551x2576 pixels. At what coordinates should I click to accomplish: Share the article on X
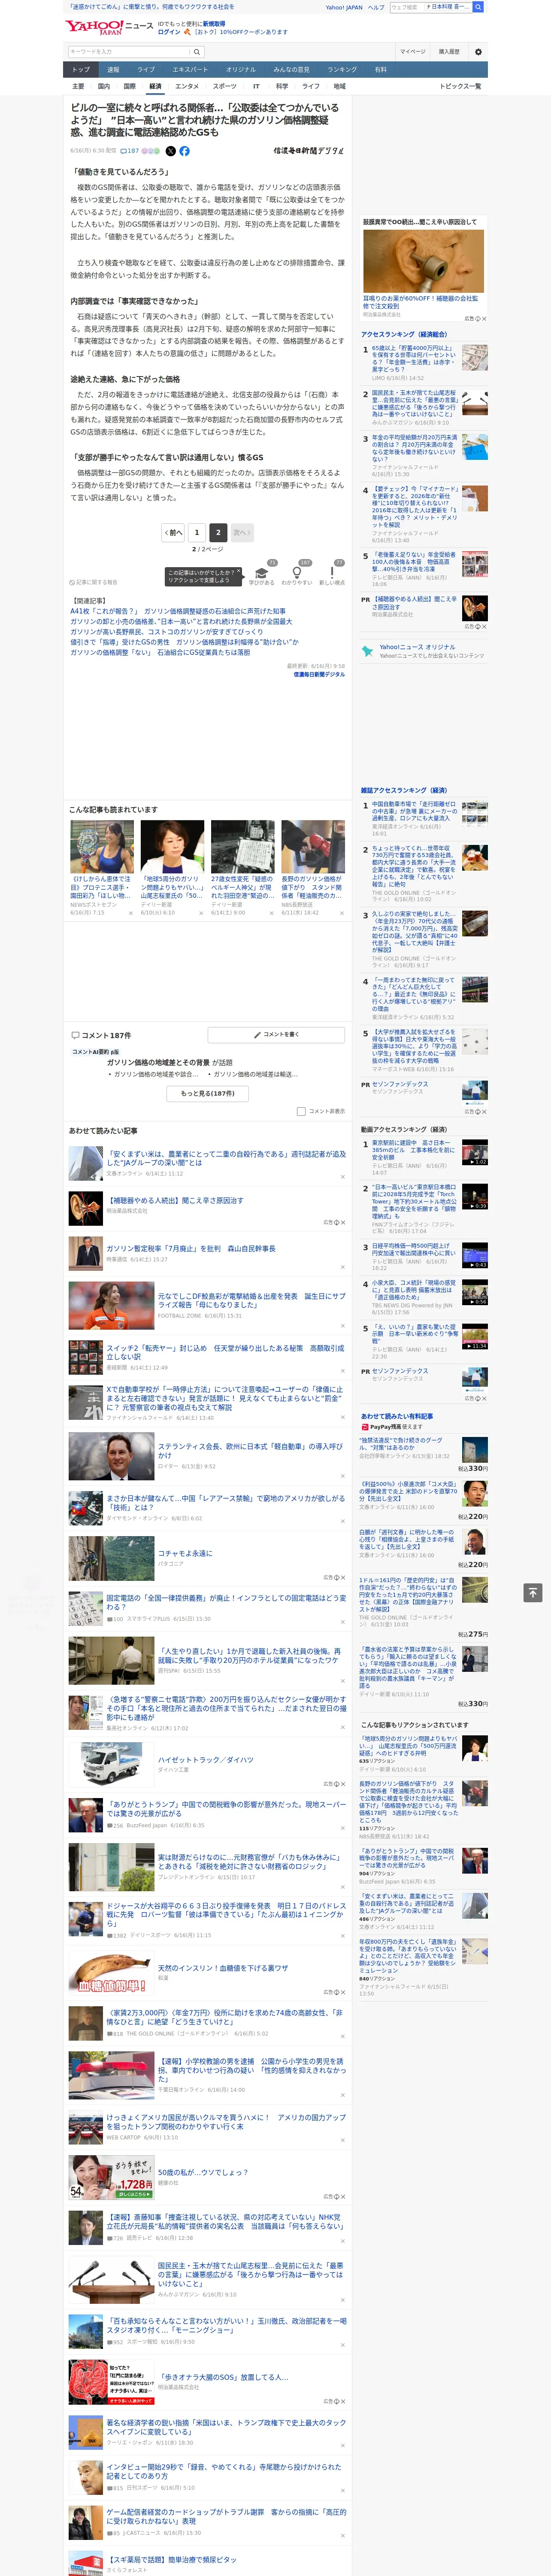[170, 151]
